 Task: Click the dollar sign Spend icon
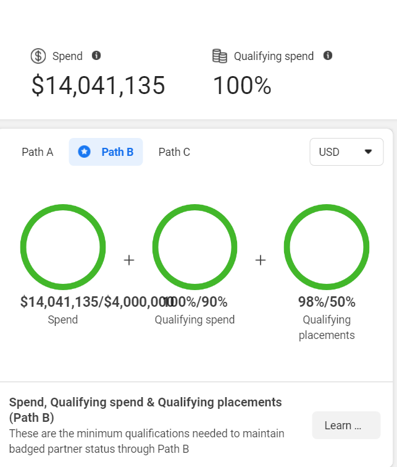38,56
